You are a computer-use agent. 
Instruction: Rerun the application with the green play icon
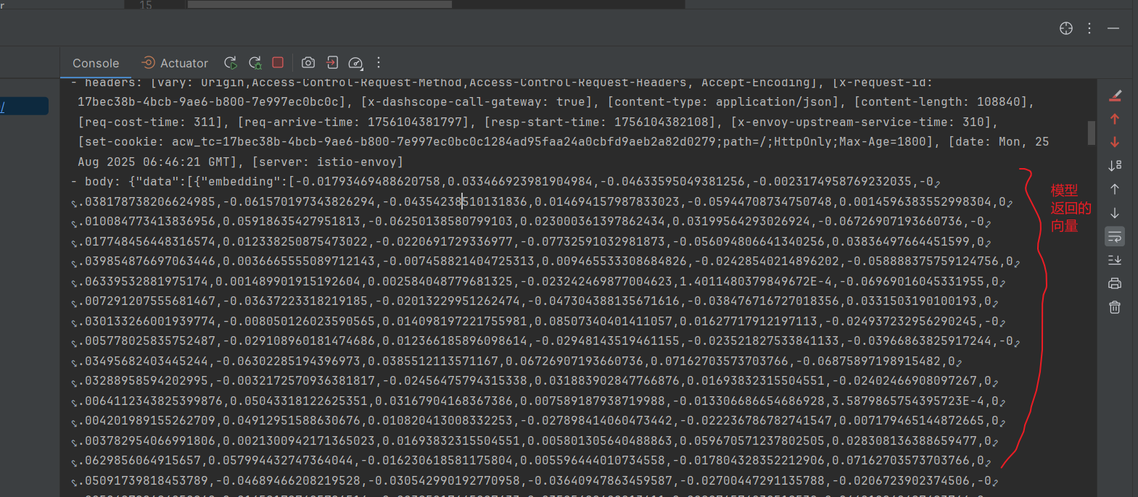pos(231,63)
